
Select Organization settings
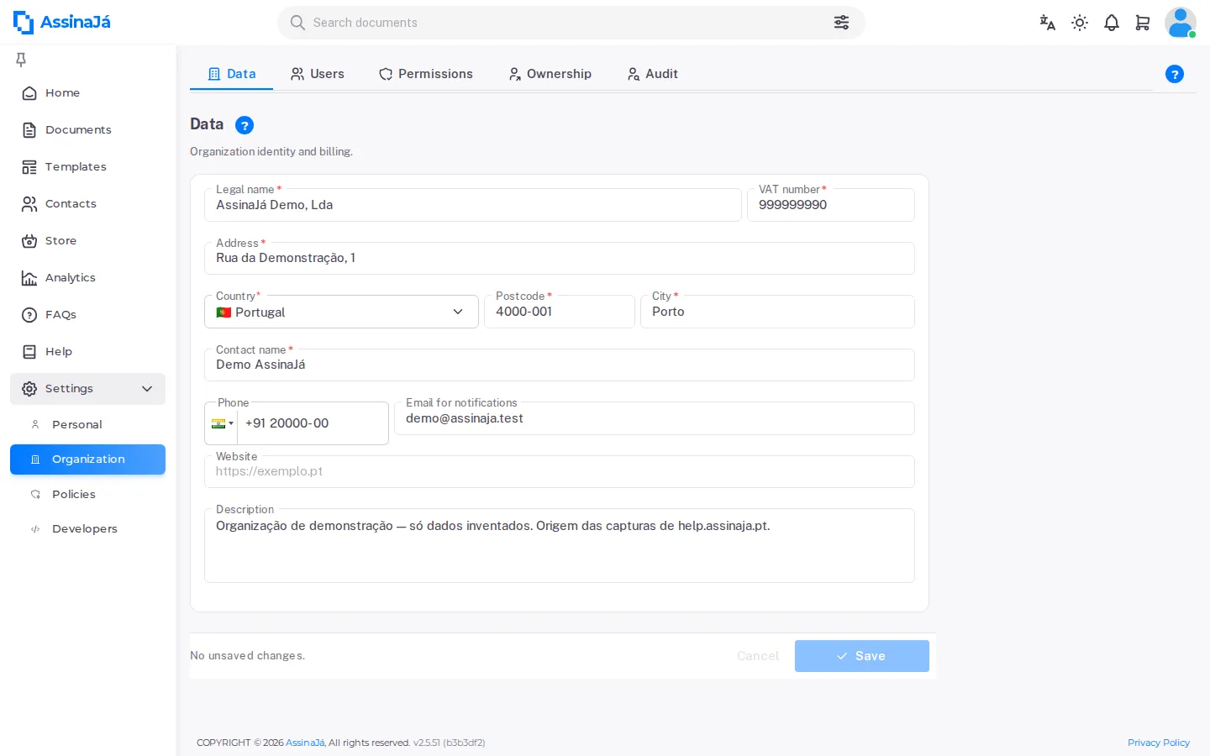87,459
